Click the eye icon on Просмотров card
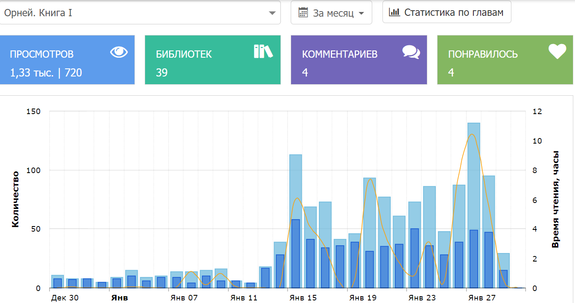Screen dimensions: 575x303 click(119, 52)
